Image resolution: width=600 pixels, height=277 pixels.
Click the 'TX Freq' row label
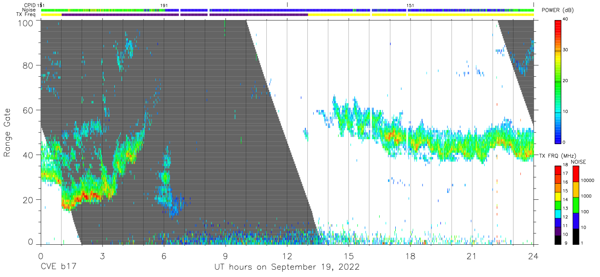(27, 15)
